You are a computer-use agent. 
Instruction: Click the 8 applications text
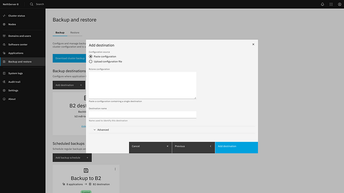point(75,184)
